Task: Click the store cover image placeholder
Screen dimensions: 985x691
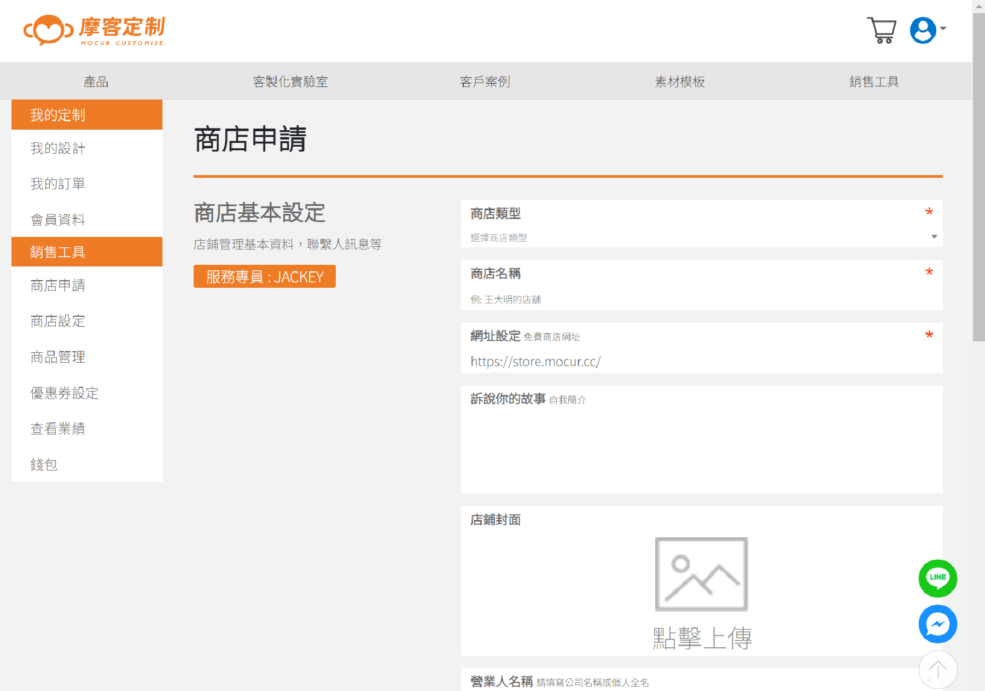Action: [701, 574]
